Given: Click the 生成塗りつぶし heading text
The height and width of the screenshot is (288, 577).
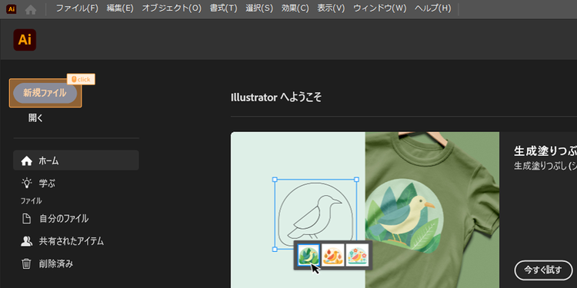Looking at the screenshot, I should 545,151.
